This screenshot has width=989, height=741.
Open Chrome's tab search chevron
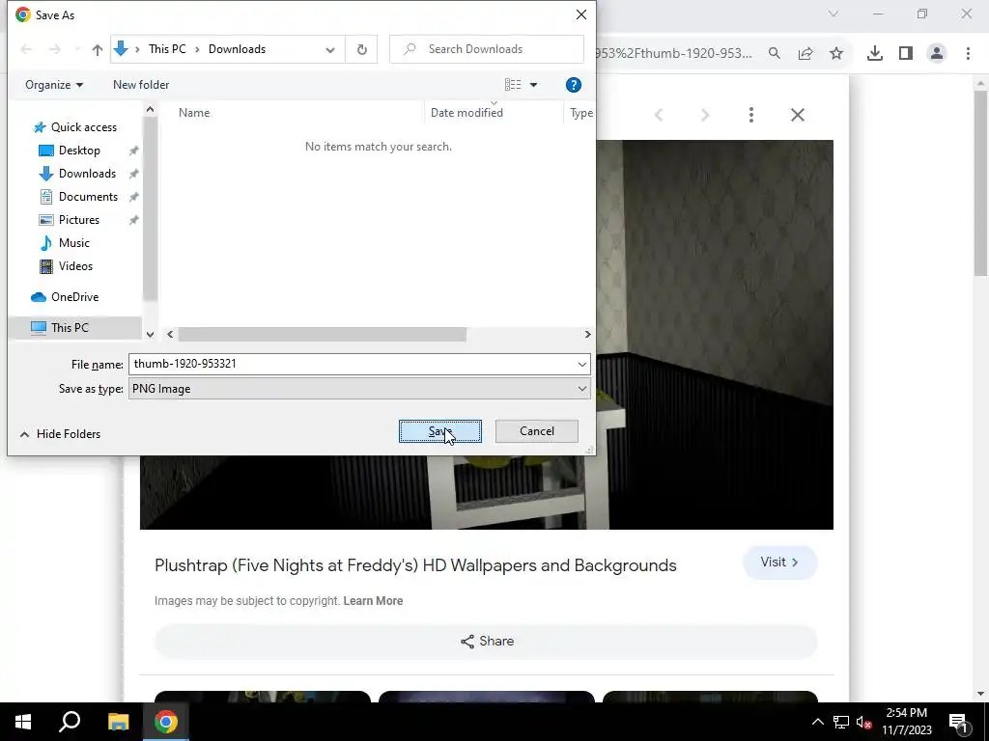pos(834,14)
